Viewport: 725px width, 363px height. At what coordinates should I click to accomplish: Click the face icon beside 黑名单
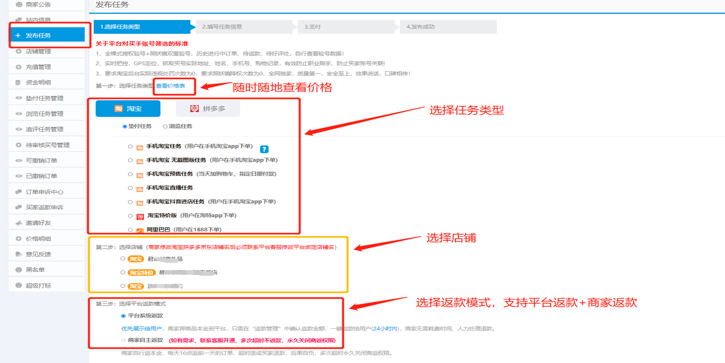(x=19, y=270)
